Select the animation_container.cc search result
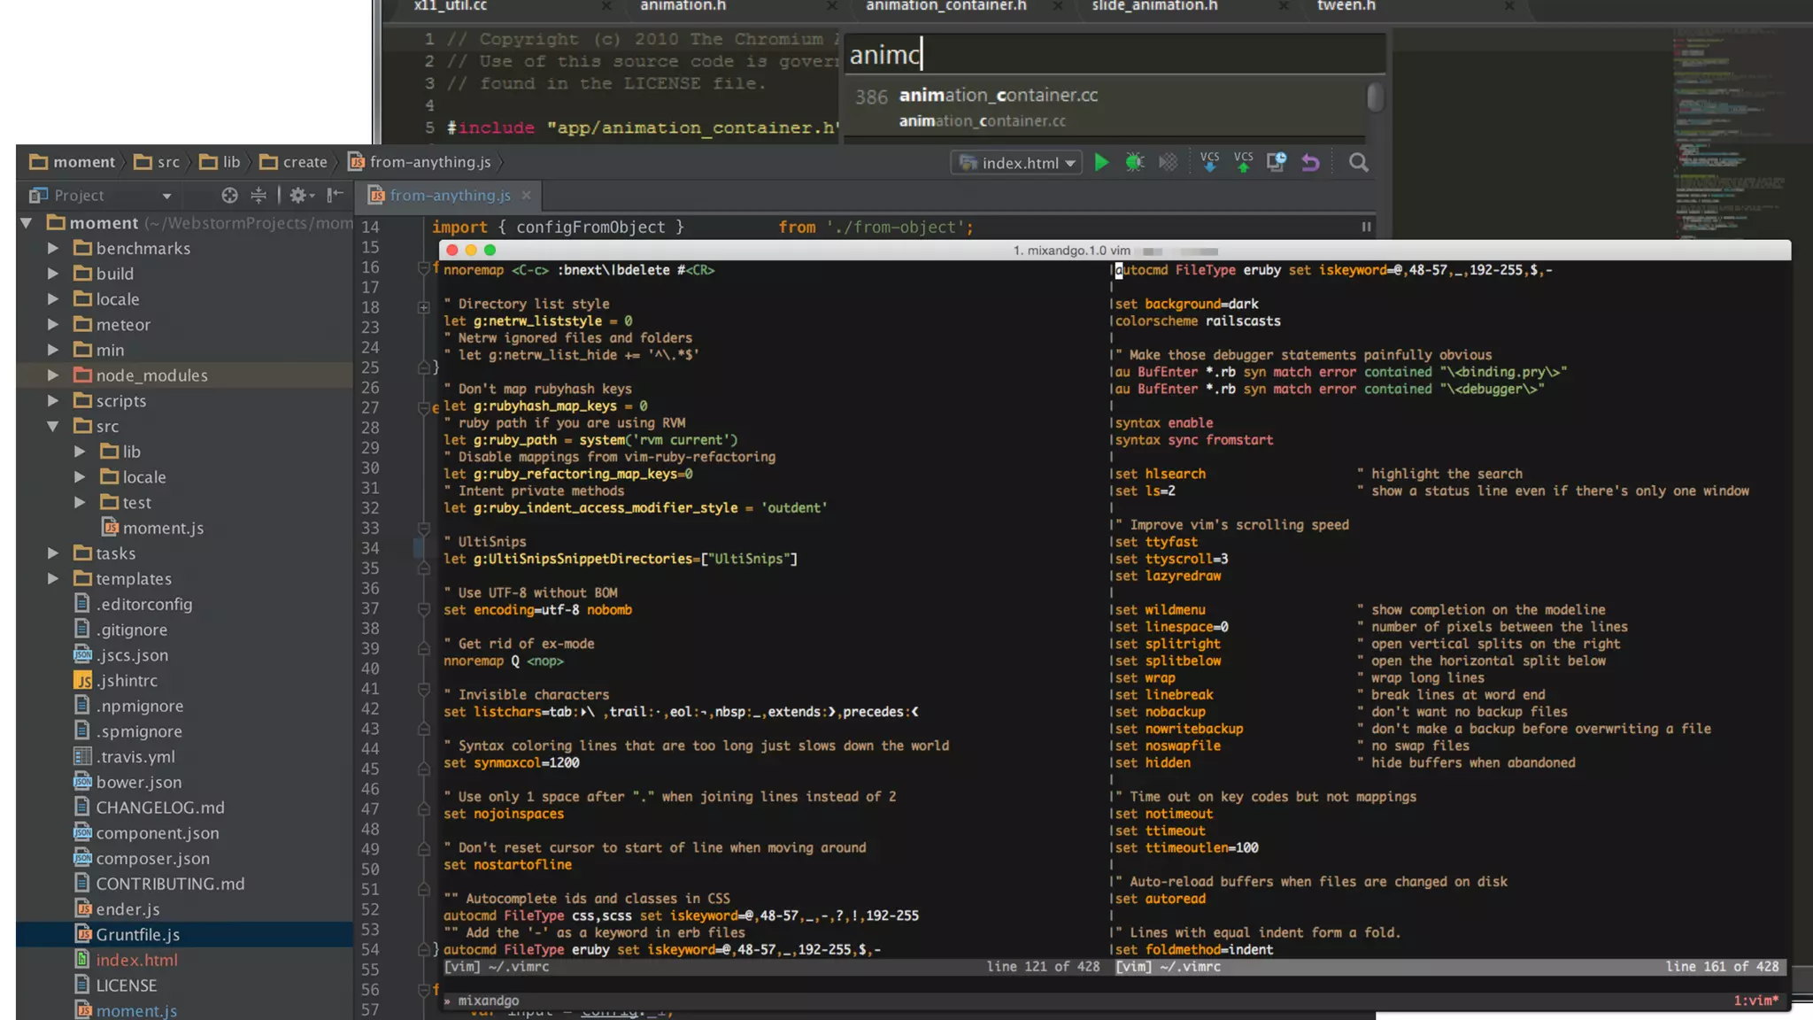The image size is (1813, 1020). 998,96
